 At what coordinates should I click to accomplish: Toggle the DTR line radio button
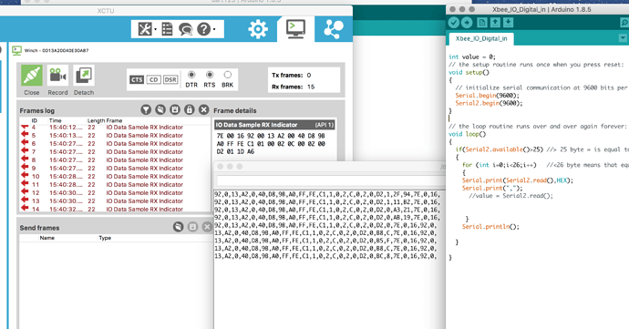tap(191, 75)
